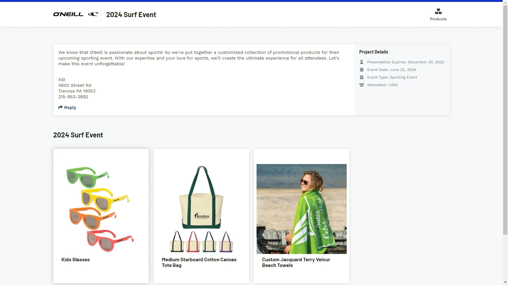Screen dimensions: 508x285
Task: Select Medium Starboard Cotton Canvas Tote Bag title
Action: 199,263
